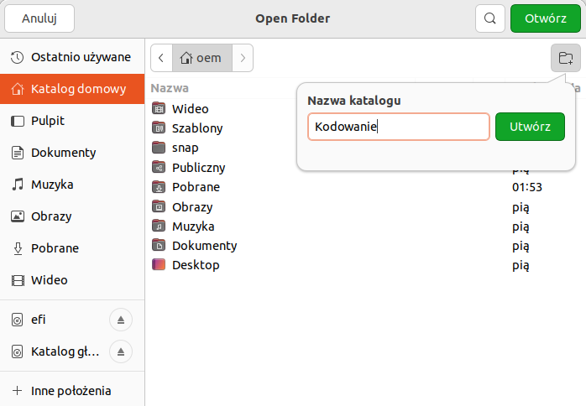Image resolution: width=586 pixels, height=406 pixels.
Task: Click the gradient Desktop folder icon
Action: pyautogui.click(x=159, y=264)
